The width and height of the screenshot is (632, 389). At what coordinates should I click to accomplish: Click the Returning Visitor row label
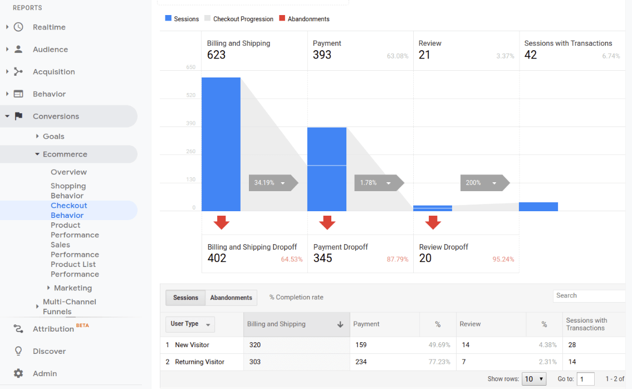click(x=199, y=362)
